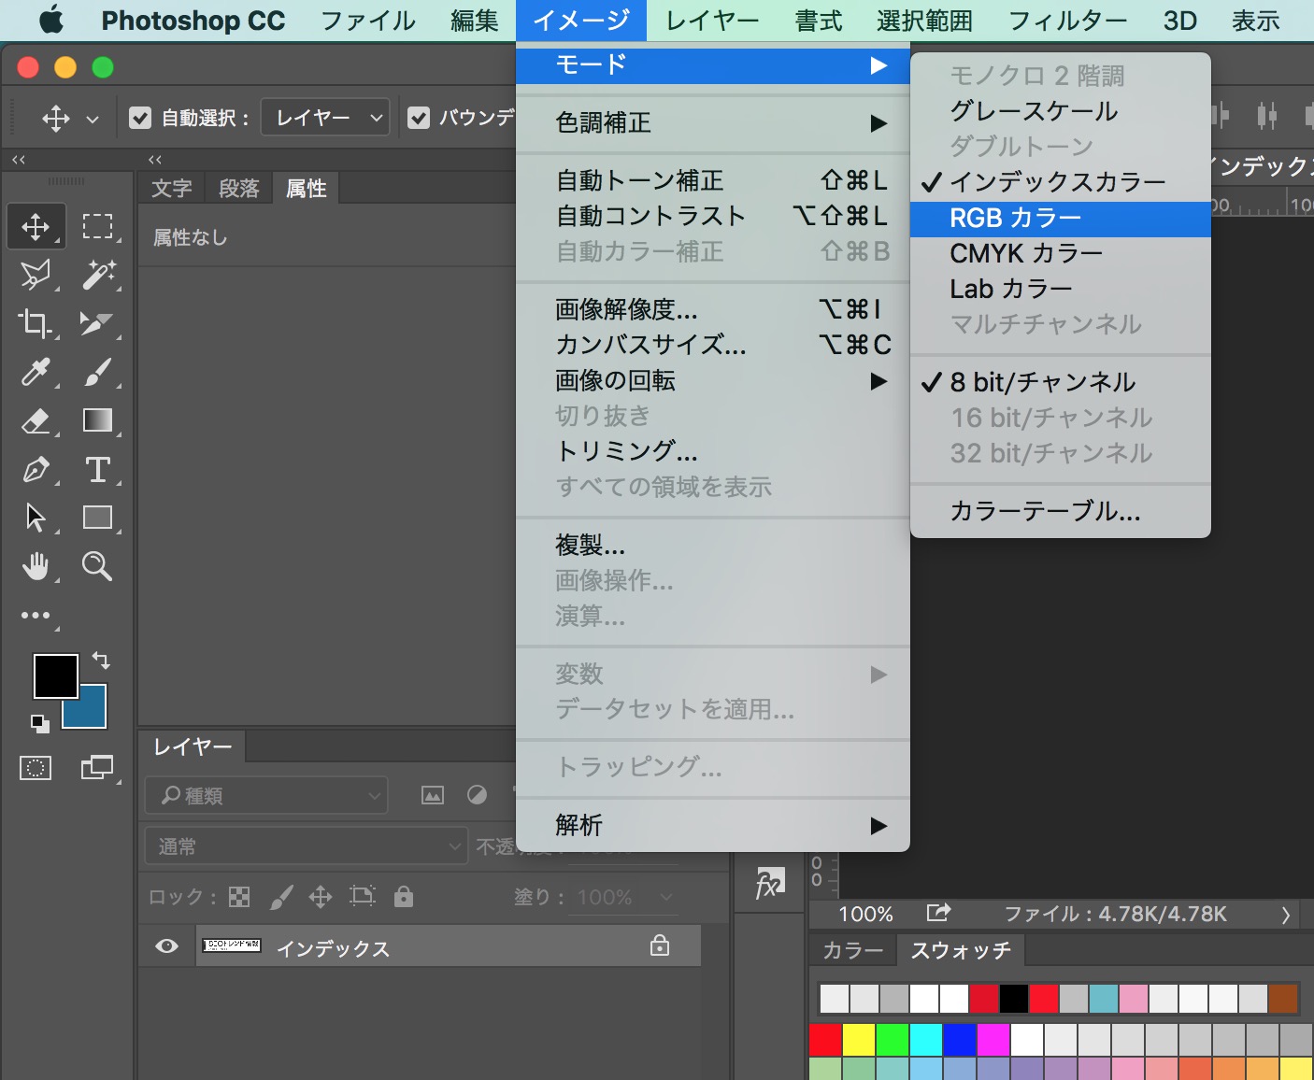Click the 画像解像度... menu entry
1314x1080 pixels.
coord(626,309)
